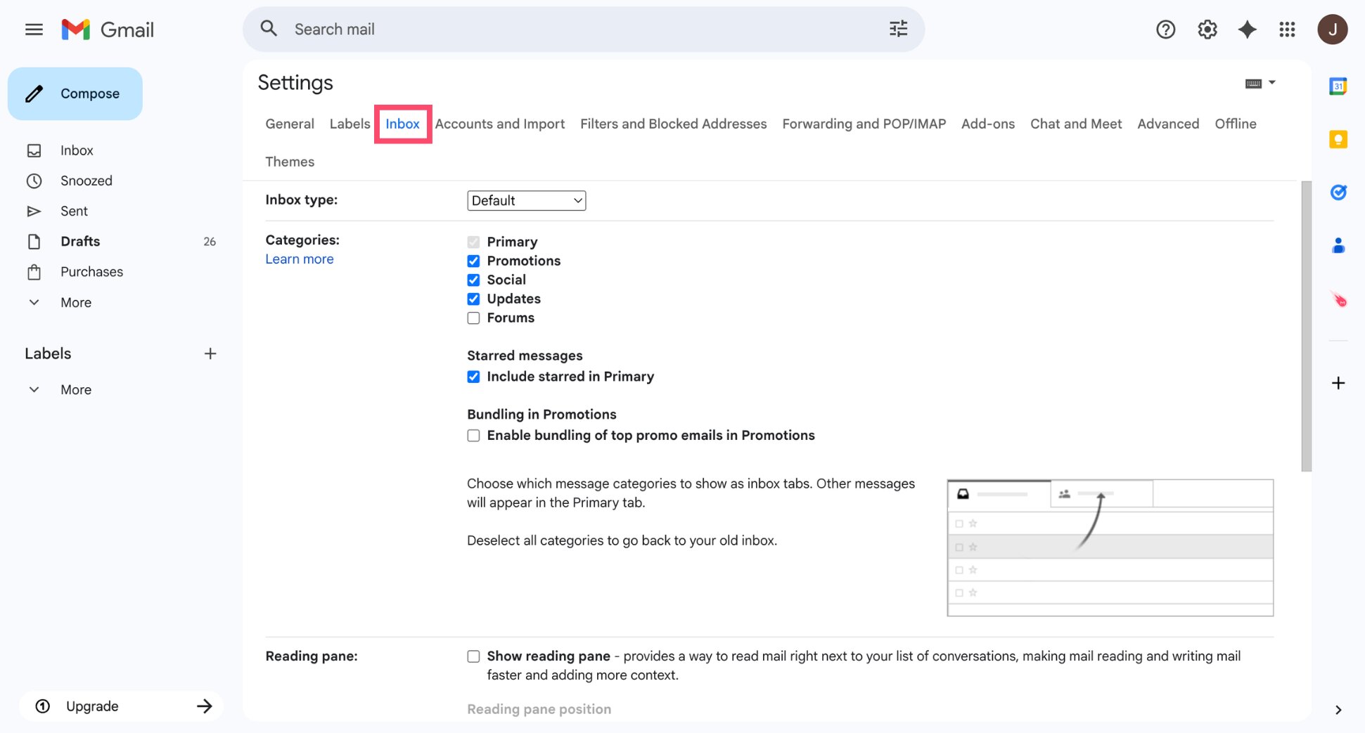Click the Compose button
1365x733 pixels.
(x=75, y=93)
